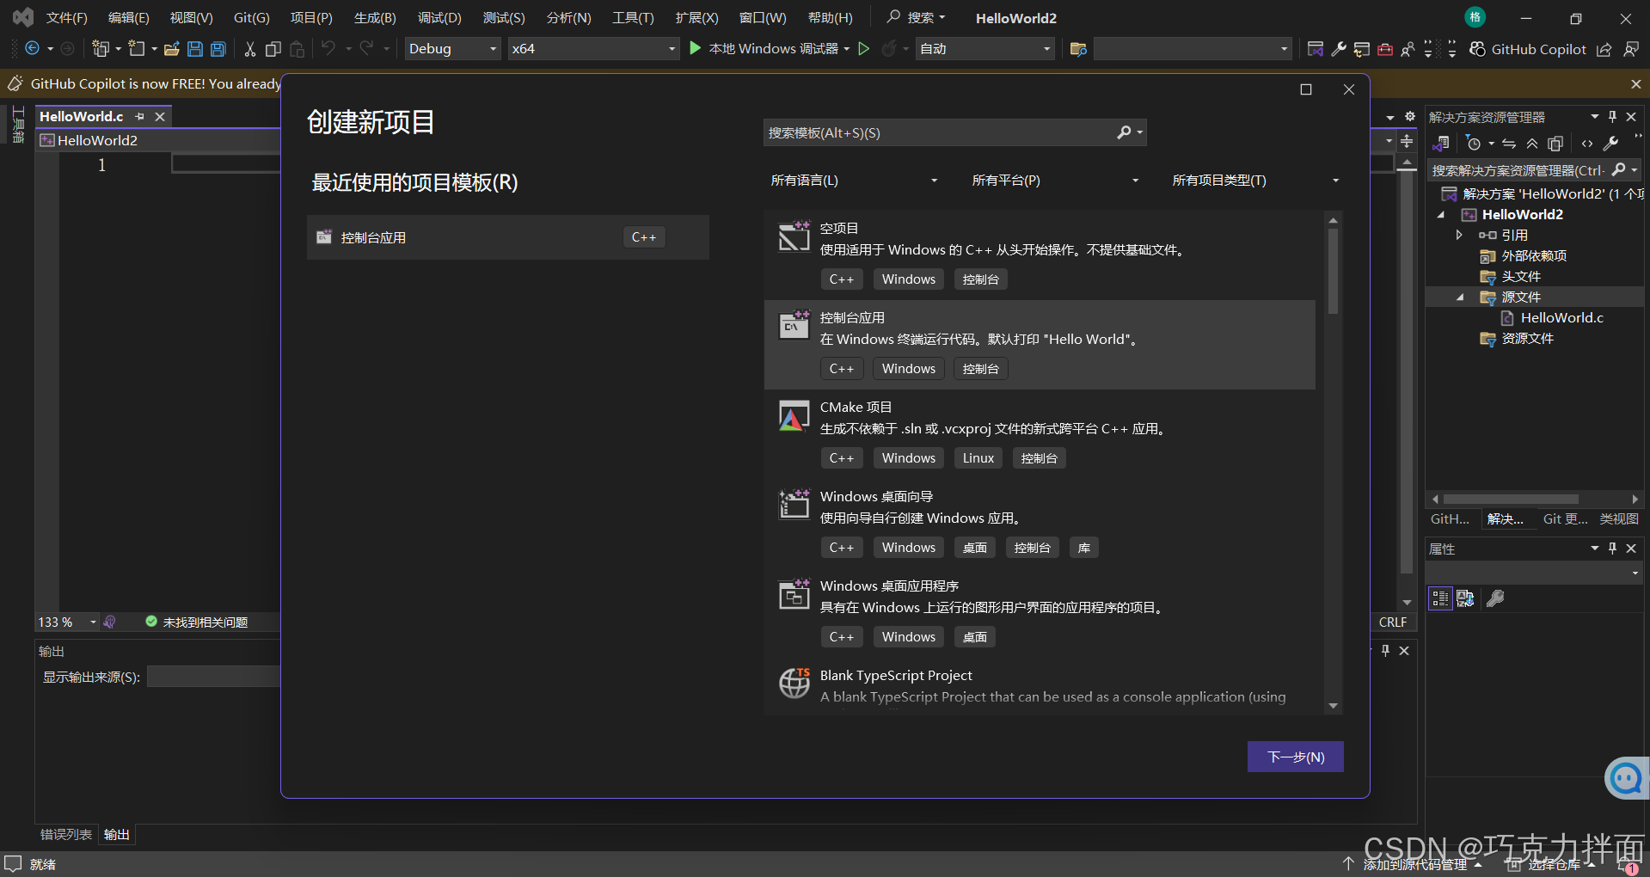Collapse All items in Solution Explorer

click(x=1531, y=144)
